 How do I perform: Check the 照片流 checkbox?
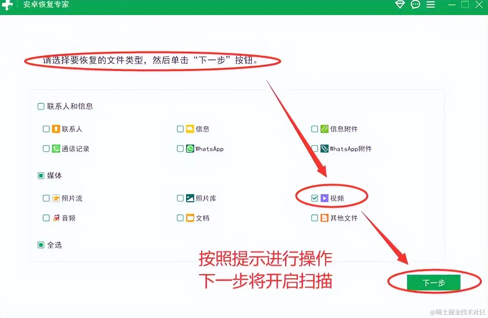46,198
